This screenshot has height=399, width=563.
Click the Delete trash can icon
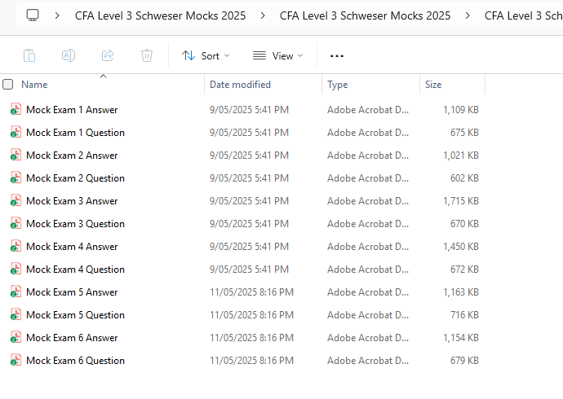click(147, 55)
